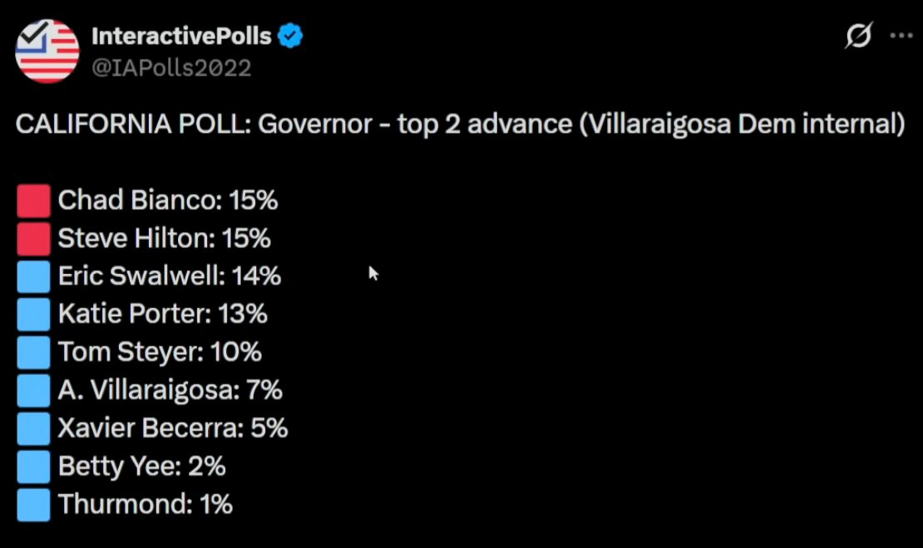This screenshot has height=548, width=923.
Task: Open the @IAPolls2022 handle link
Action: (170, 67)
